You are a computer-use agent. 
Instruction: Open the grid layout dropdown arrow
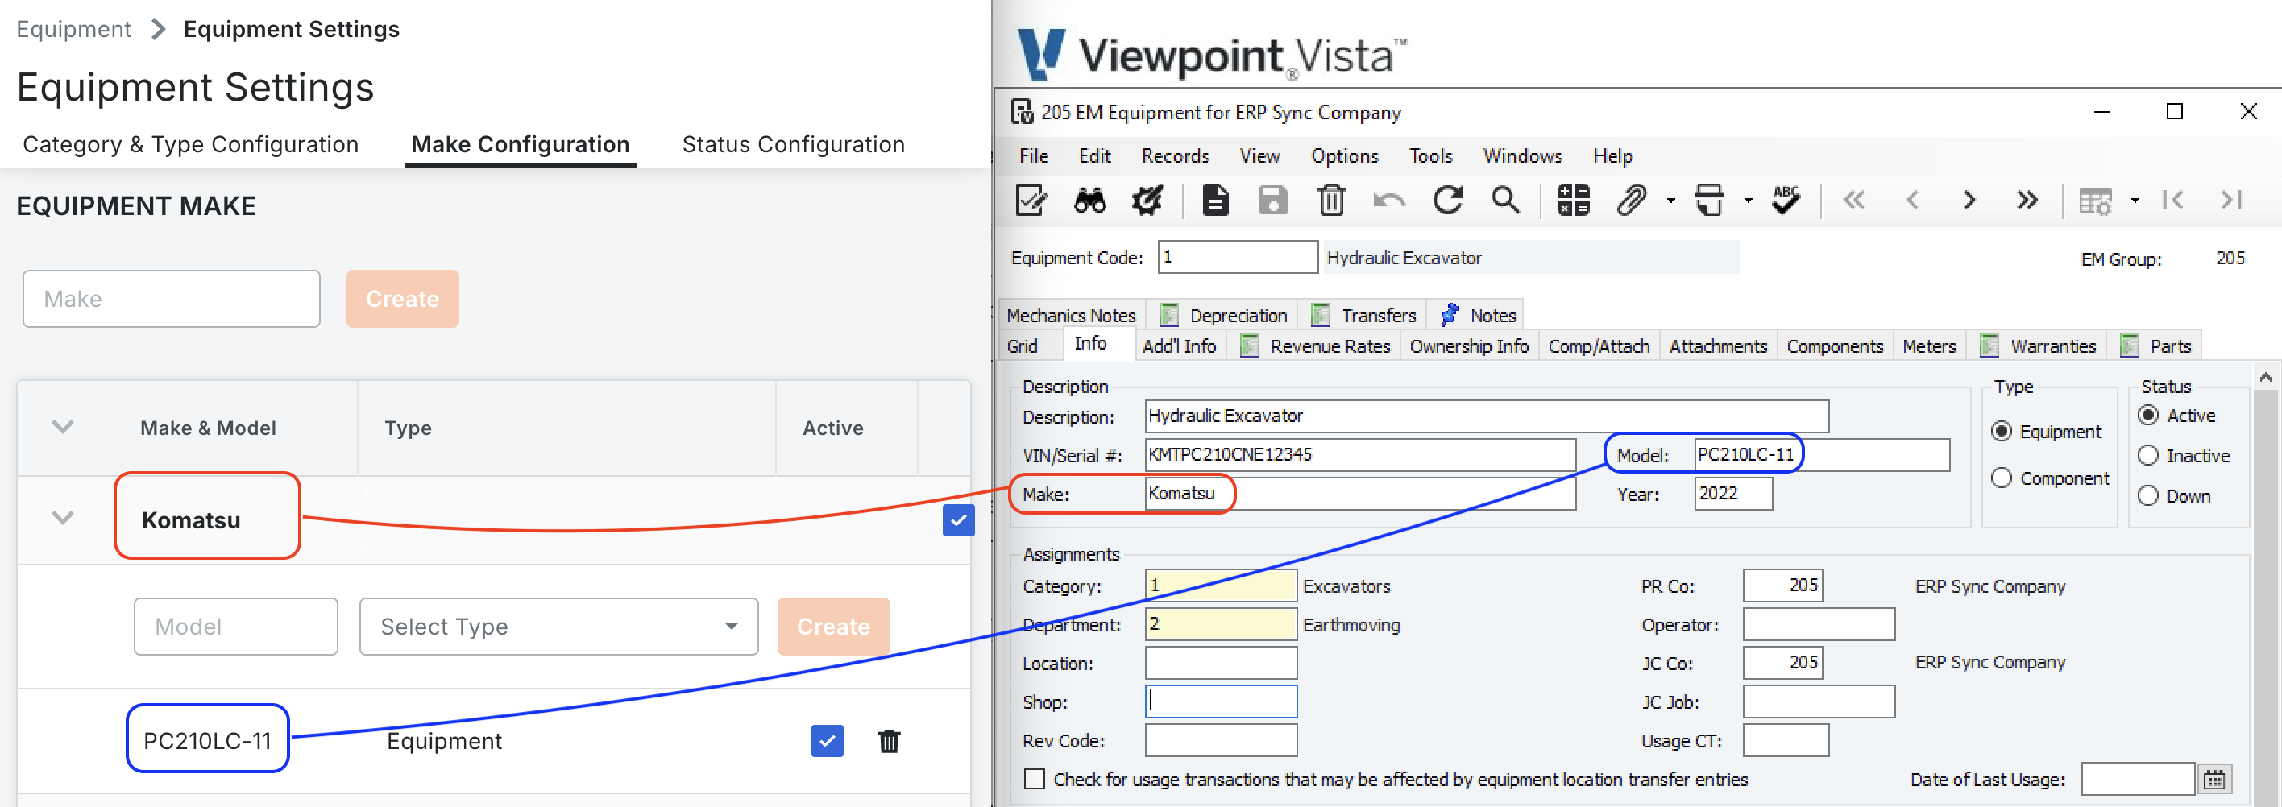tap(2135, 201)
